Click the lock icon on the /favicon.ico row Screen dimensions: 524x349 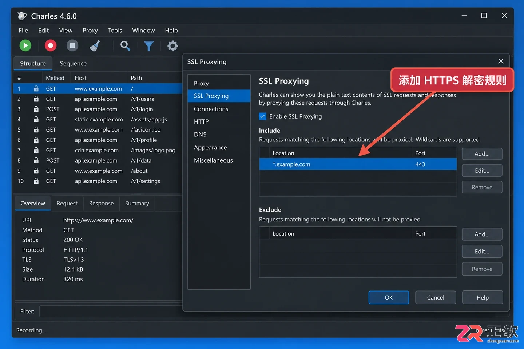[x=36, y=129]
